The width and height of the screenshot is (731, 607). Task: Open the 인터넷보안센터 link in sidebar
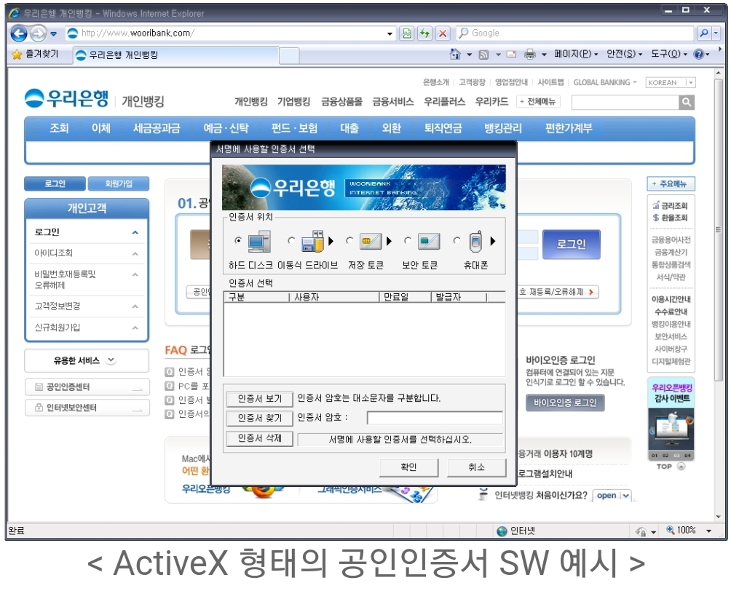pos(87,408)
